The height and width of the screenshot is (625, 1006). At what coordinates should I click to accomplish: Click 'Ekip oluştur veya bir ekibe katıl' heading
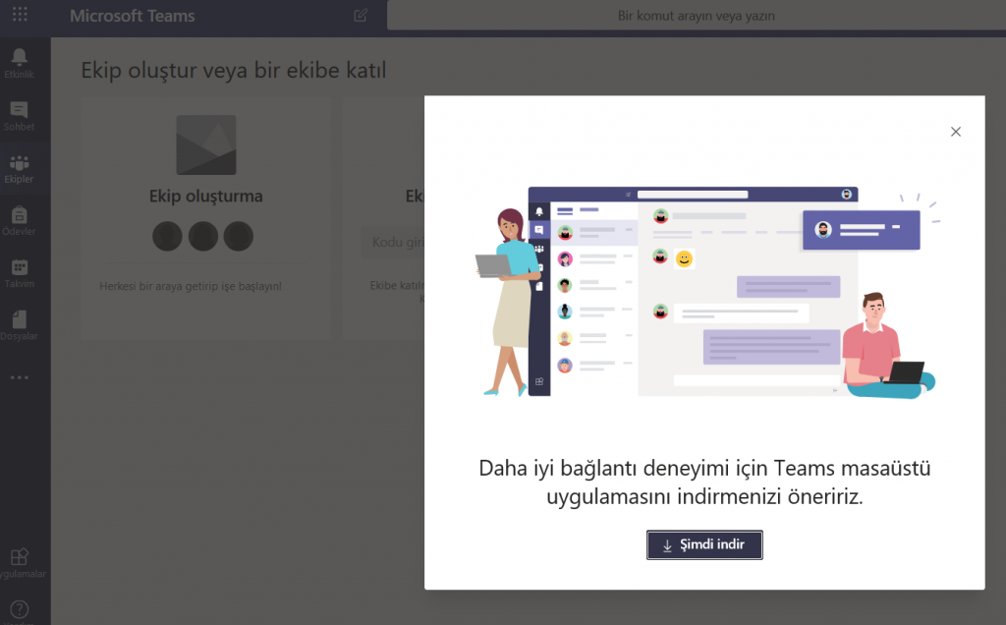(234, 70)
